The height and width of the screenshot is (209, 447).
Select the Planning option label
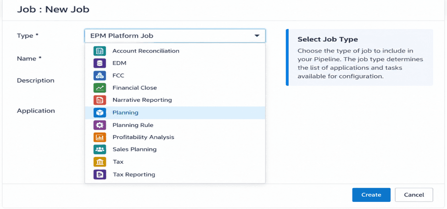point(125,113)
